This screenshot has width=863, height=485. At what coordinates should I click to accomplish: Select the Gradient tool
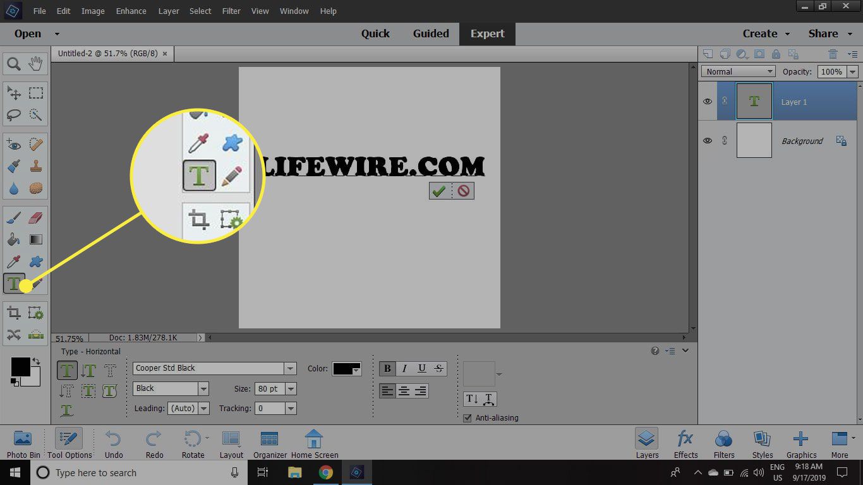tap(36, 240)
